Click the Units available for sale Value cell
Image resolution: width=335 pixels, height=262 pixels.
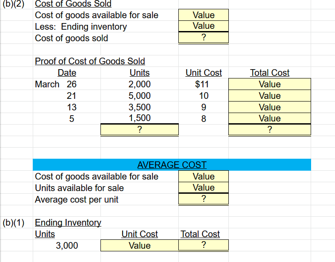coord(204,188)
